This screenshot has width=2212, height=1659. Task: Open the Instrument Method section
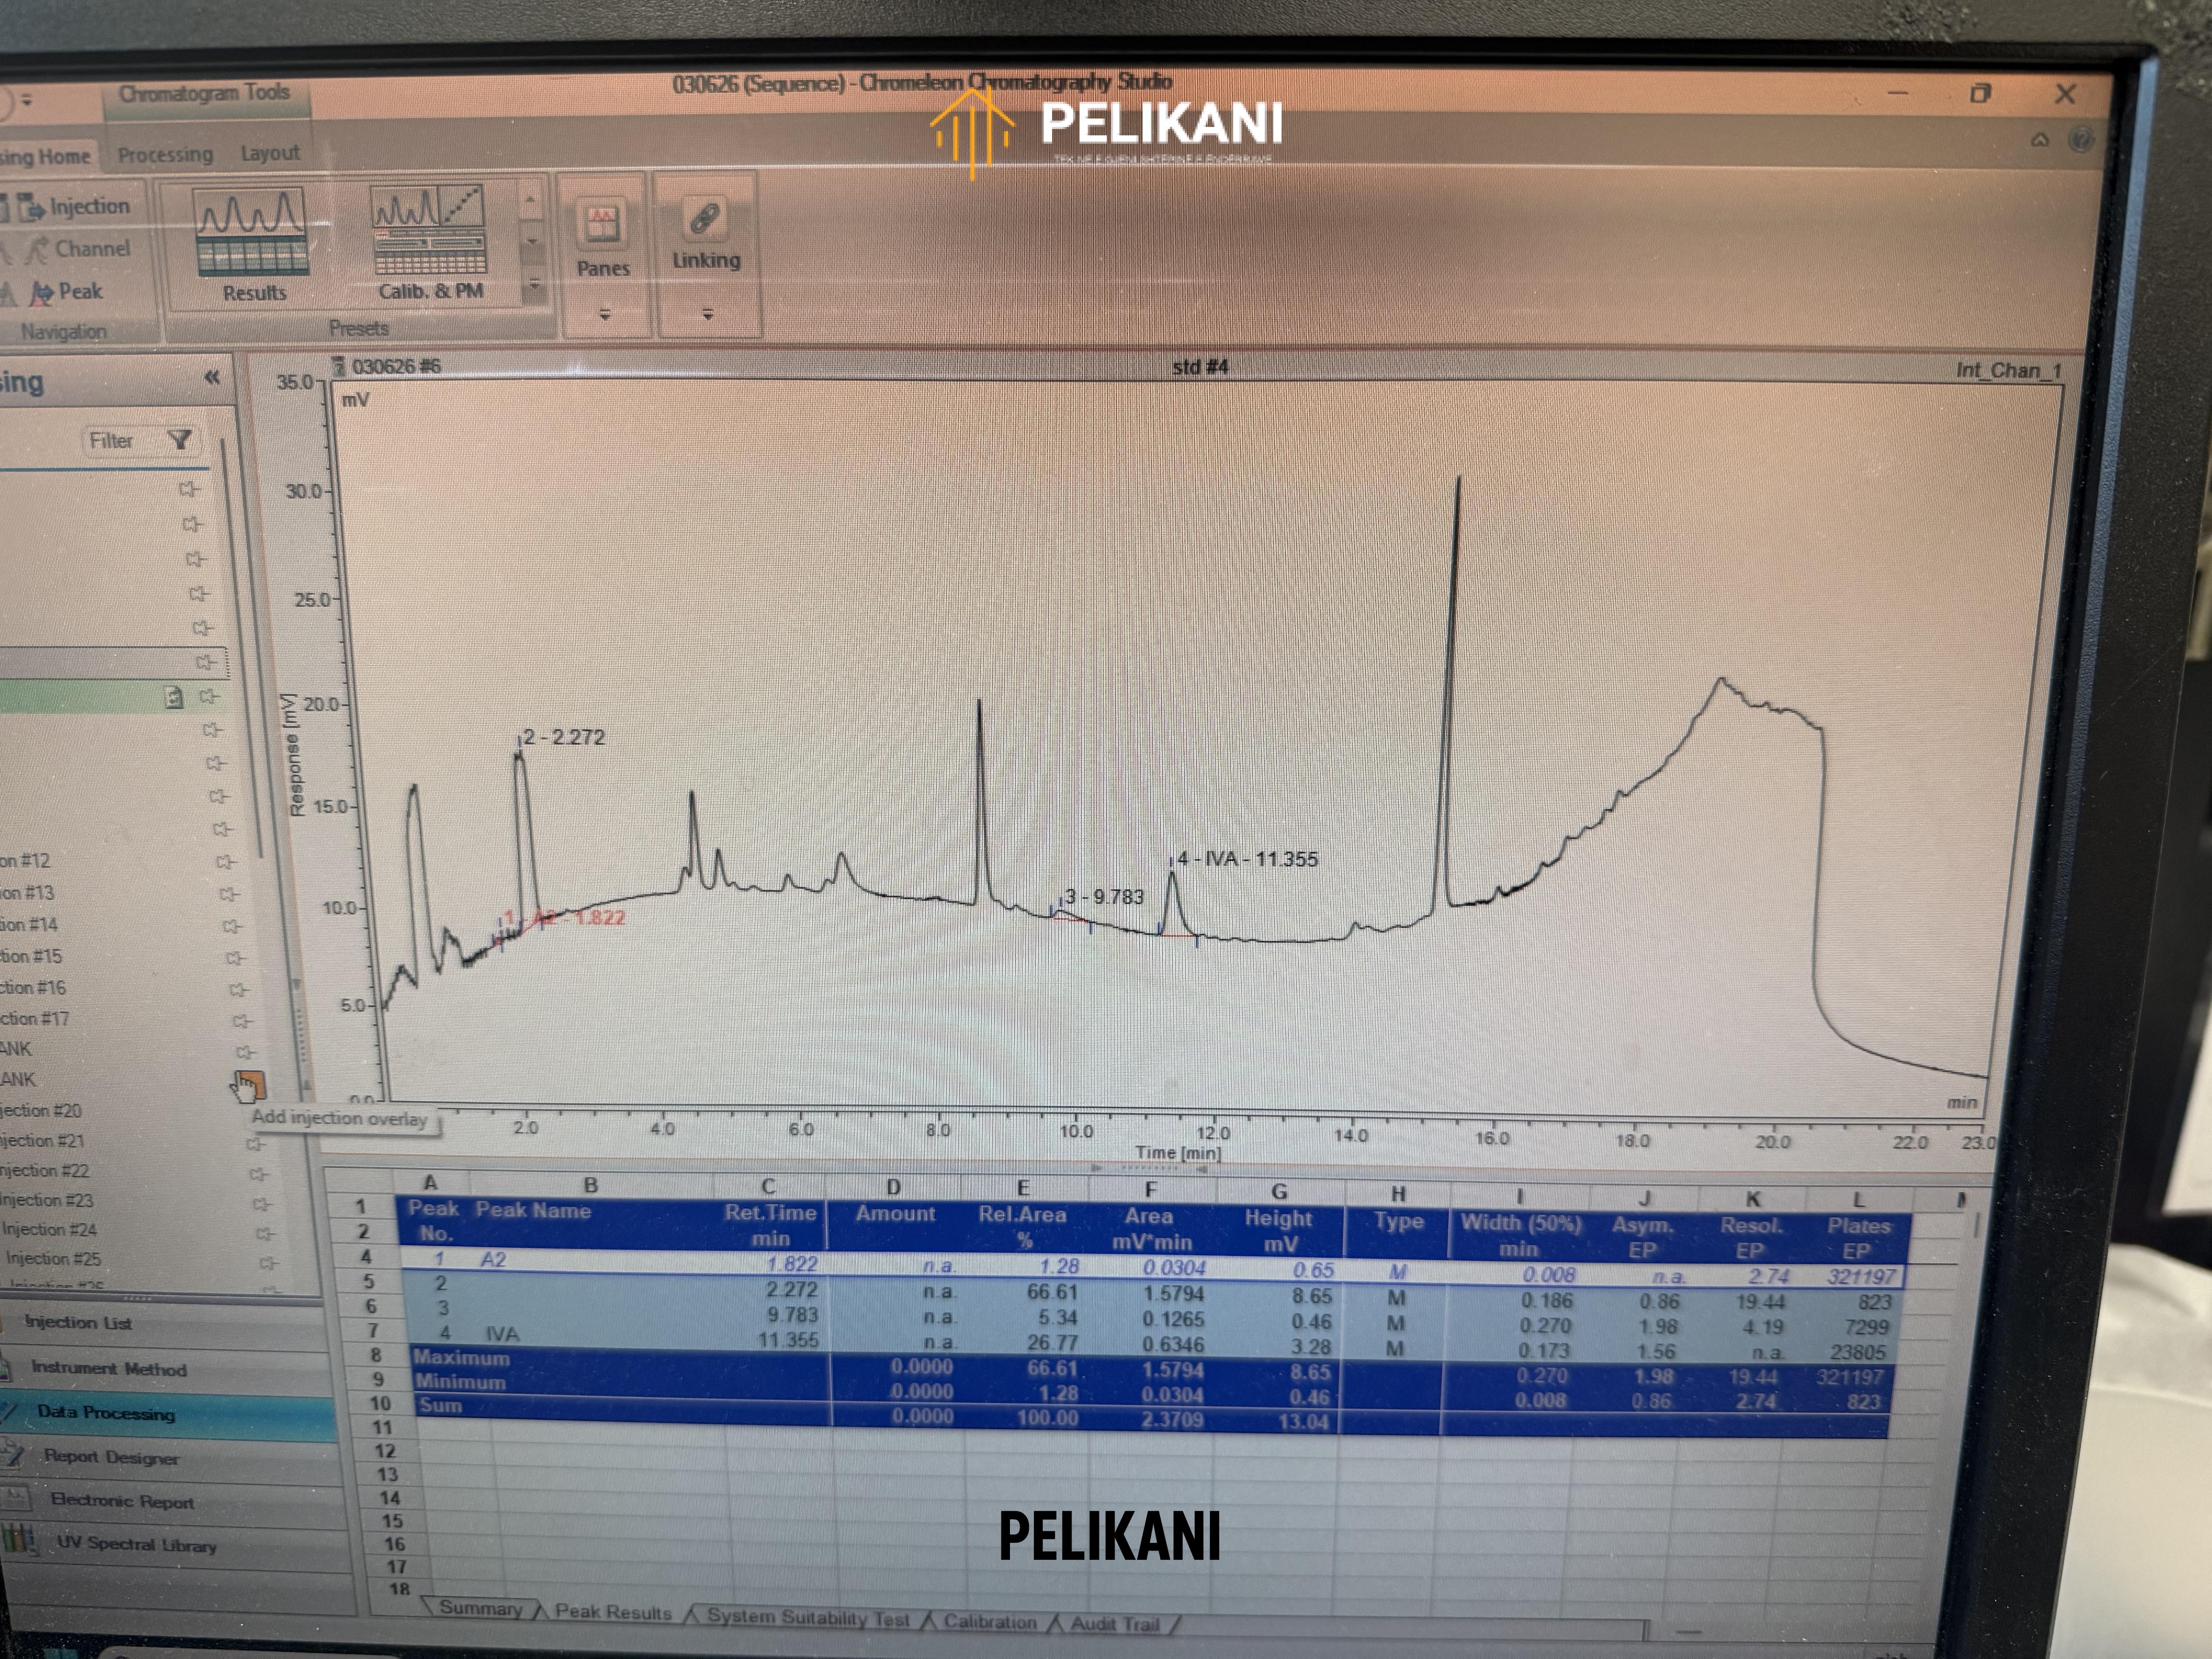click(x=108, y=1368)
